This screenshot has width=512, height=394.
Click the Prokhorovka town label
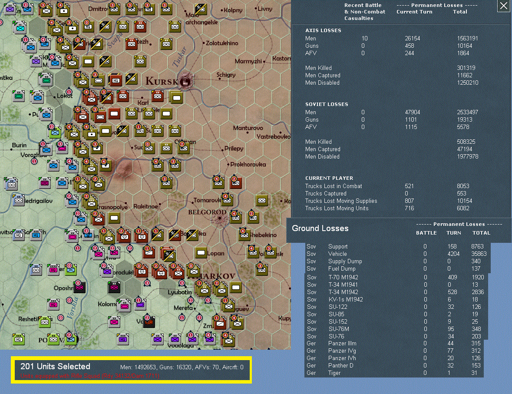click(248, 164)
